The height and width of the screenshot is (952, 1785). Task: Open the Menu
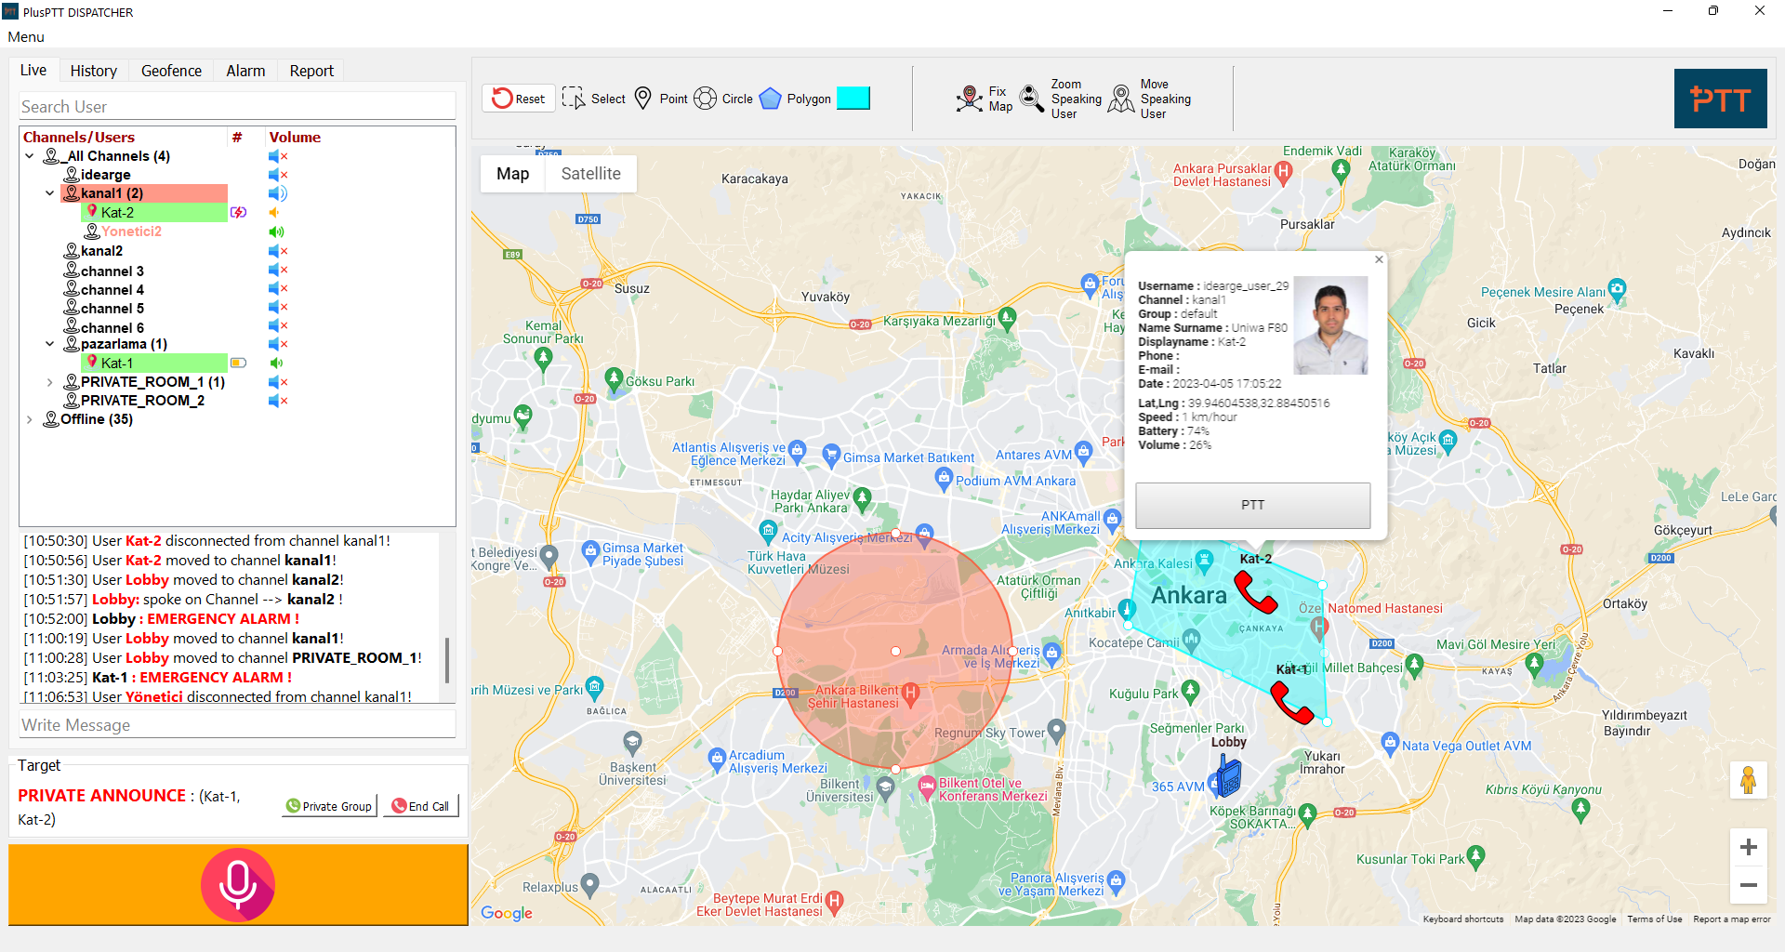26,37
